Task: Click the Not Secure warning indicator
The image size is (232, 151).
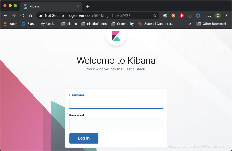Action: pyautogui.click(x=52, y=15)
